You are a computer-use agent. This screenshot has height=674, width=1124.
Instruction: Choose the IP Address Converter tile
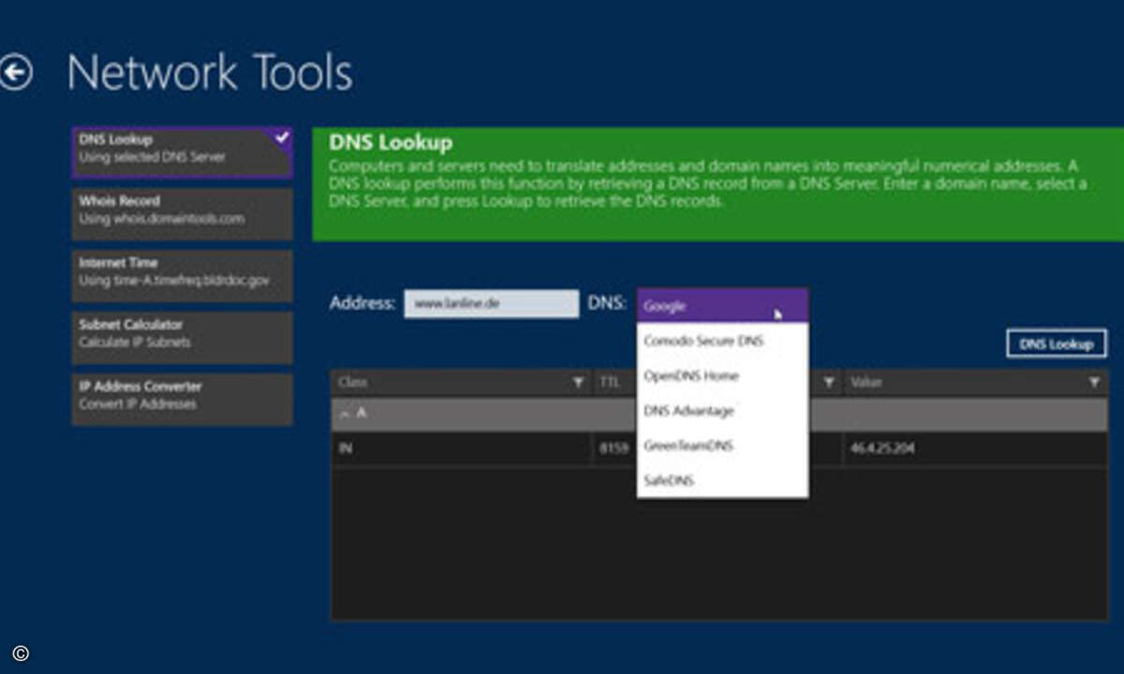coord(183,400)
